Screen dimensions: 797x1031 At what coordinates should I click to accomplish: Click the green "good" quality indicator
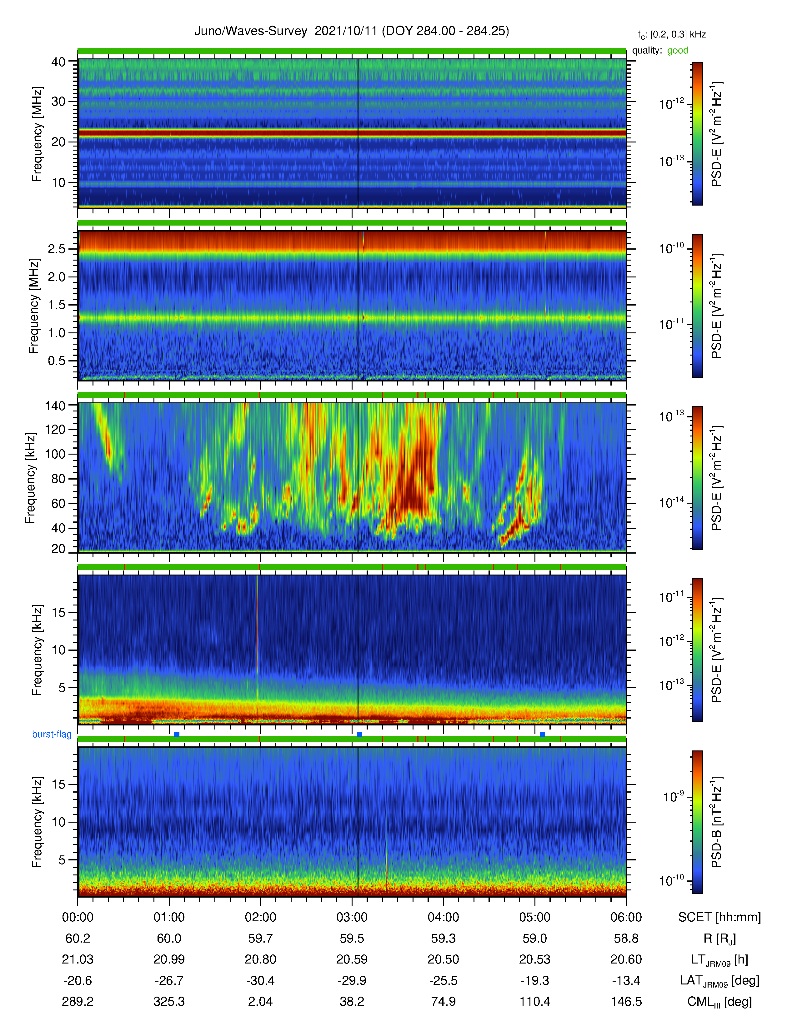pos(678,51)
